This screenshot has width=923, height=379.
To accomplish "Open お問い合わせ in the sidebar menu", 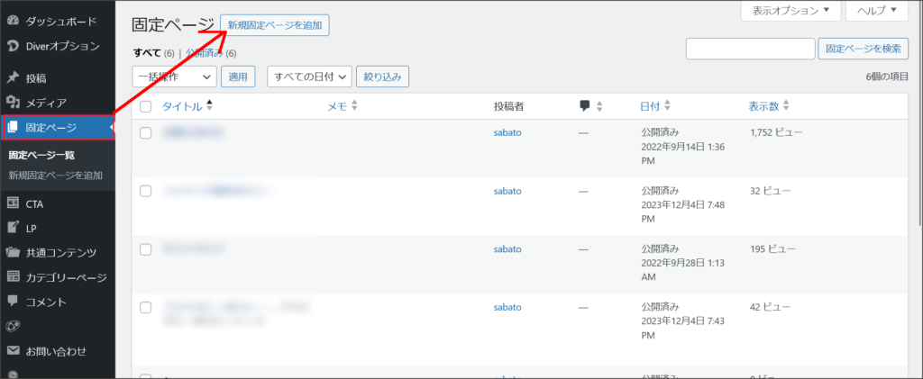I will (56, 351).
